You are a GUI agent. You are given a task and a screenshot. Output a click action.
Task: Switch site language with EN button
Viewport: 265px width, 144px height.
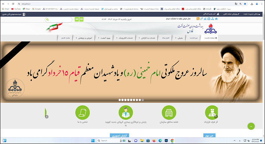(x=81, y=19)
